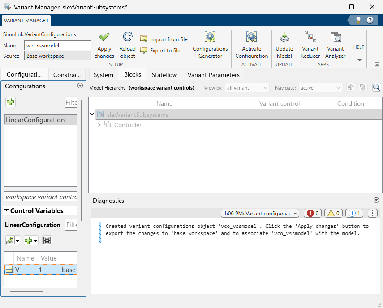
Task: Open the diagnostics message history dropdown
Action: [260, 213]
